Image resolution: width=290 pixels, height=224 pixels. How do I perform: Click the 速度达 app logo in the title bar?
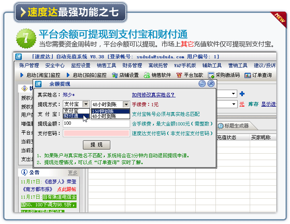pyautogui.click(x=19, y=57)
